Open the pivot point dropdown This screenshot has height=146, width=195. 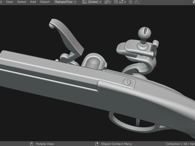[x=108, y=2]
